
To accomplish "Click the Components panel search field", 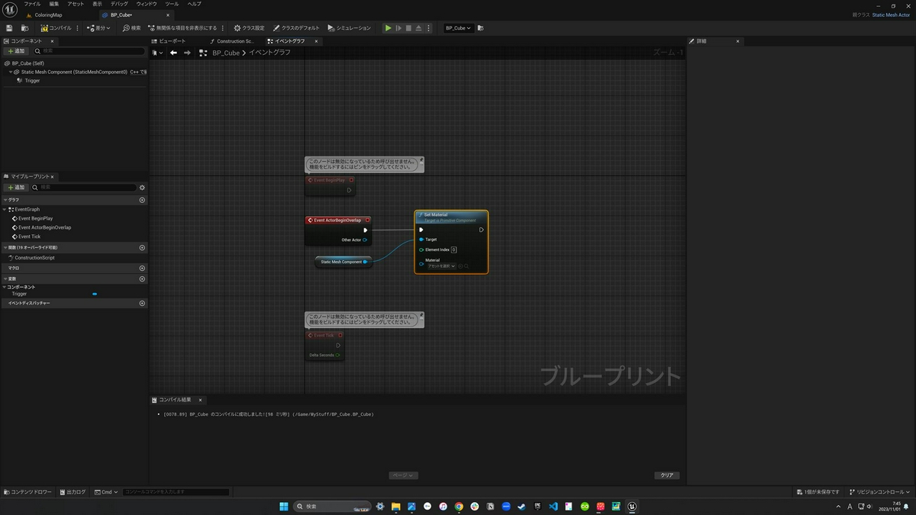I will click(88, 51).
